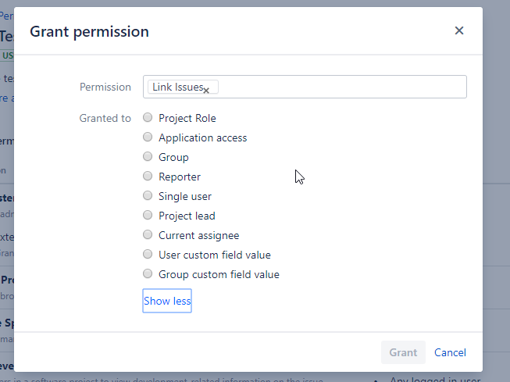Click the Link Issues tag label
Image resolution: width=510 pixels, height=382 pixels.
177,87
